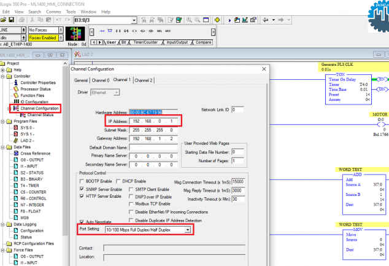
Task: Switch to the Channel 0 tab
Action: pos(101,80)
